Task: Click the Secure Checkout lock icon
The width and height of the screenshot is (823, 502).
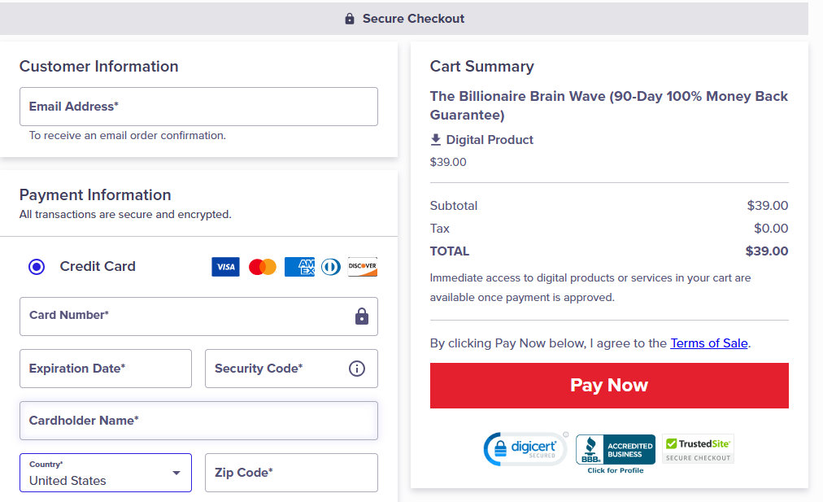Action: pyautogui.click(x=350, y=18)
